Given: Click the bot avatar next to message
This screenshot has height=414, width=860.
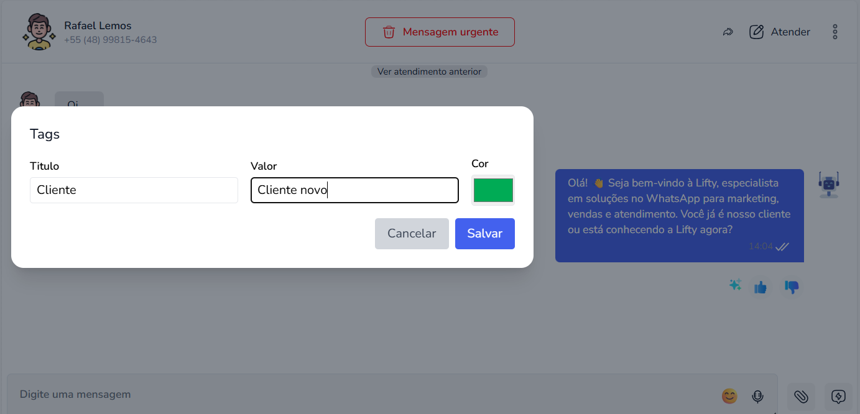Looking at the screenshot, I should [828, 185].
